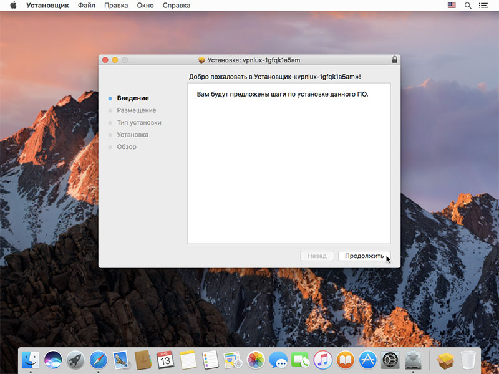Open Notification Center list icon
The image size is (499, 374).
click(483, 6)
